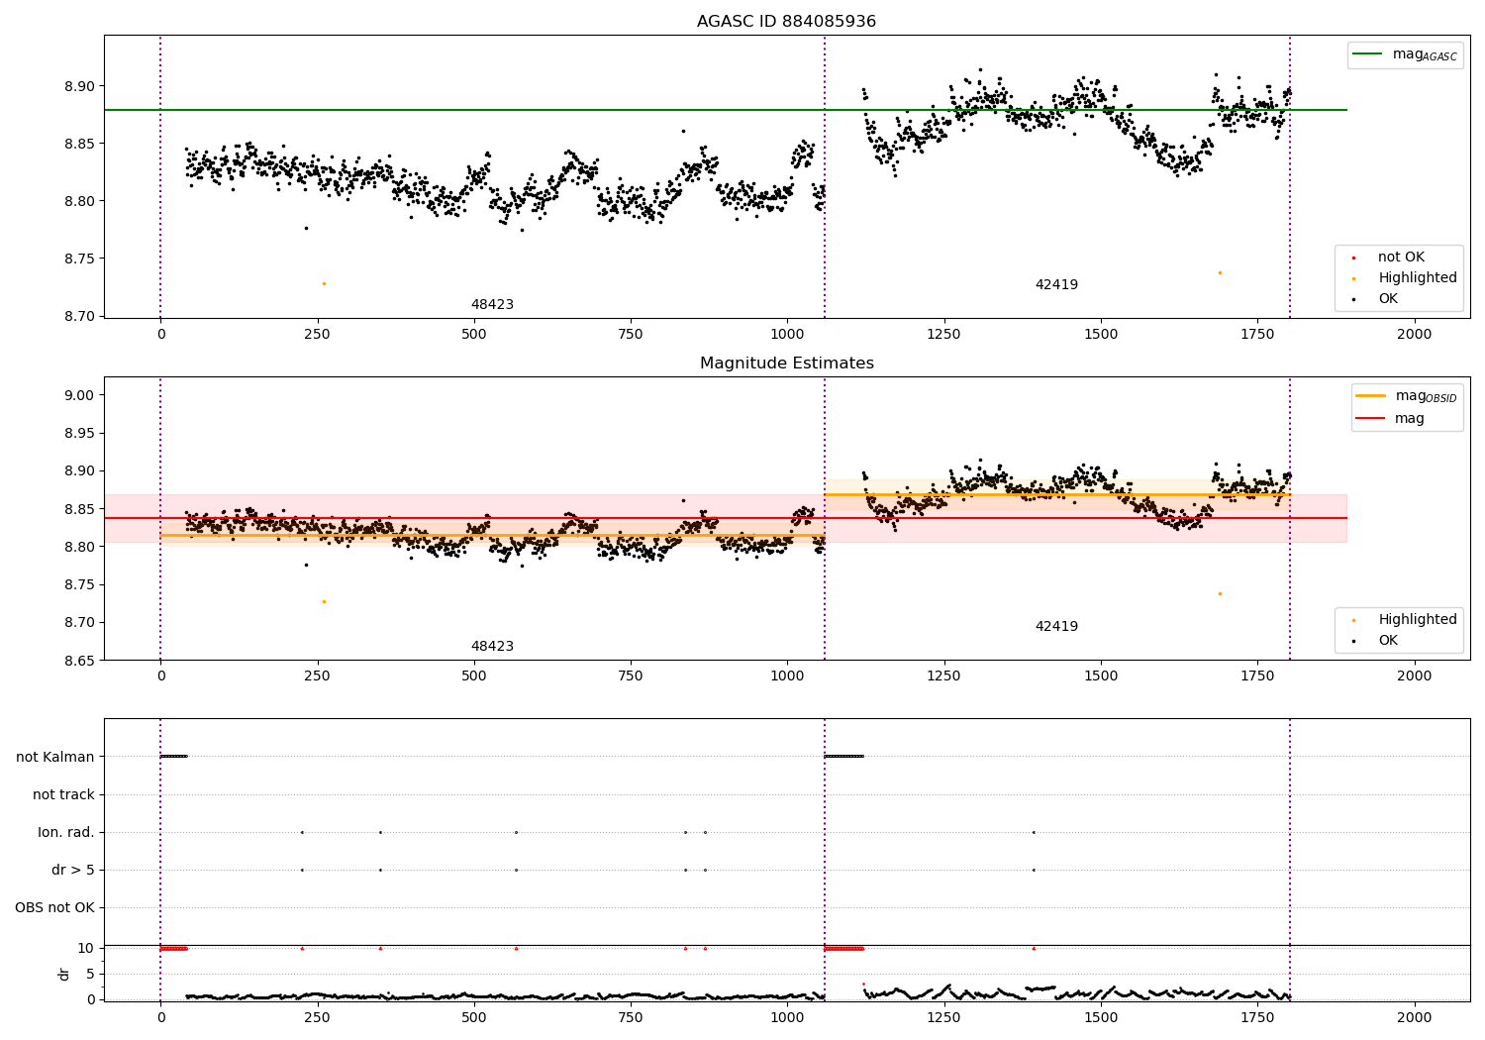Click the 'Ion. rad.' row label

coord(66,832)
